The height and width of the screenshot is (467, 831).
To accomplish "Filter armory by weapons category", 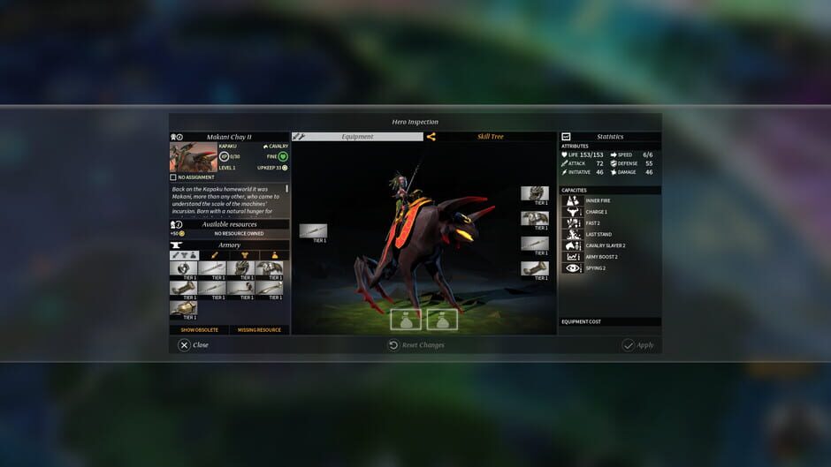I will [214, 255].
